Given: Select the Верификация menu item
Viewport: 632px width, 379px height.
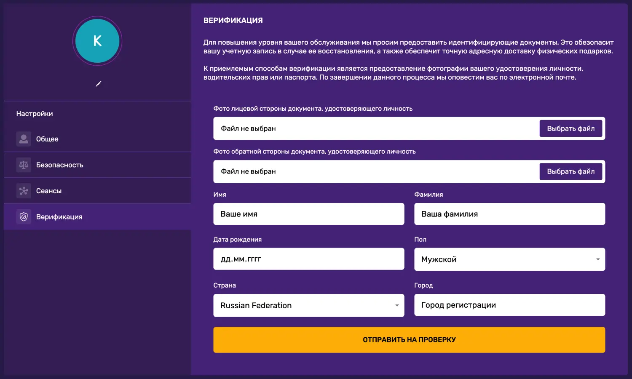Looking at the screenshot, I should (97, 217).
